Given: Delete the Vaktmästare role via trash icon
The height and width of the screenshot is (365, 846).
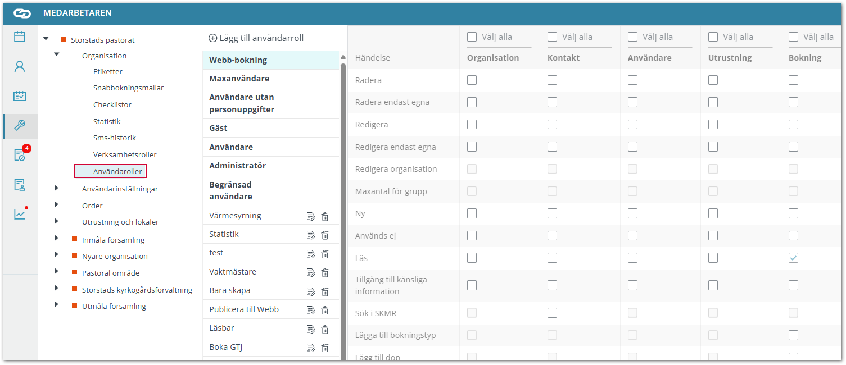Looking at the screenshot, I should pos(325,272).
